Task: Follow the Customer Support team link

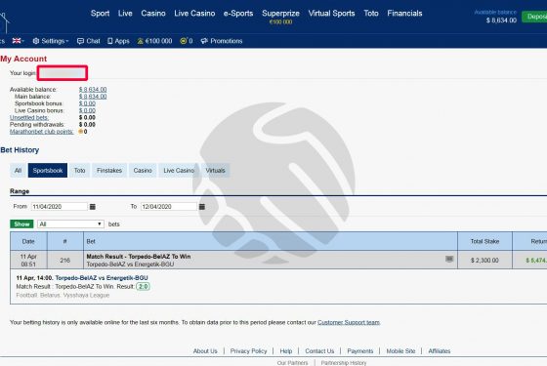Action: click(349, 322)
